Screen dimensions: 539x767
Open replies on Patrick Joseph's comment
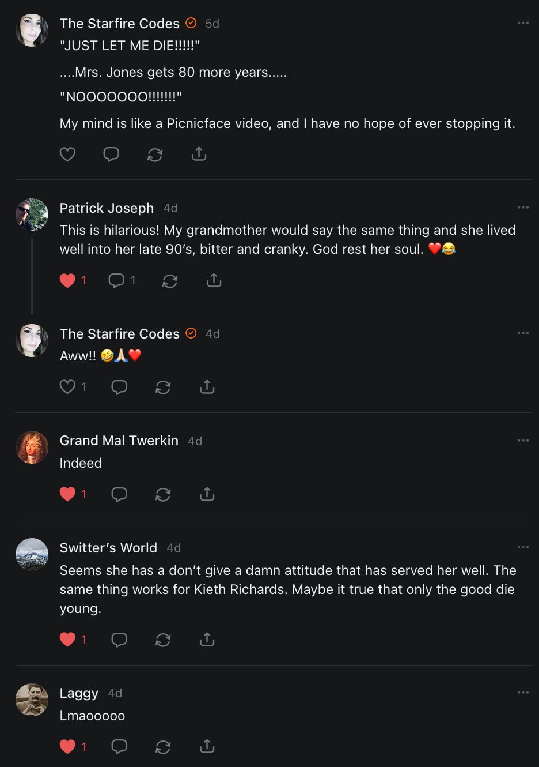pos(117,280)
